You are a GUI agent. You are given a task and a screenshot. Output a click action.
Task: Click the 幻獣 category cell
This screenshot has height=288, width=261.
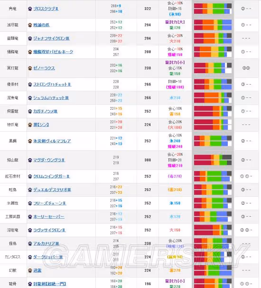pyautogui.click(x=13, y=270)
